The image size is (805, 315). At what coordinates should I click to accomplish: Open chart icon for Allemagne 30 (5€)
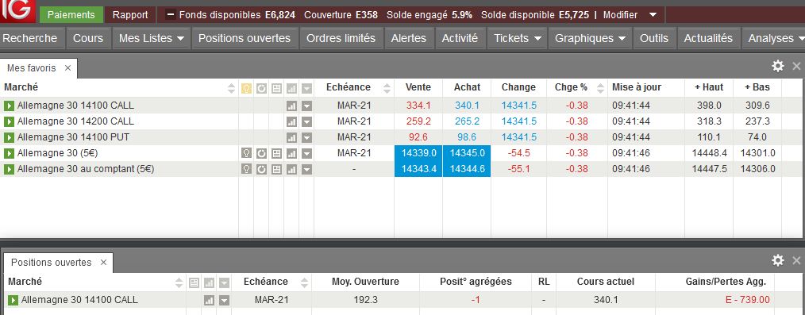pyautogui.click(x=291, y=153)
